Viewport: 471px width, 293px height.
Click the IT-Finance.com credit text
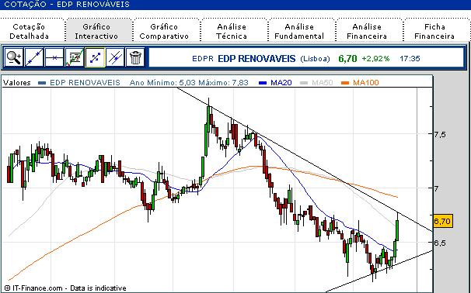[x=65, y=288]
